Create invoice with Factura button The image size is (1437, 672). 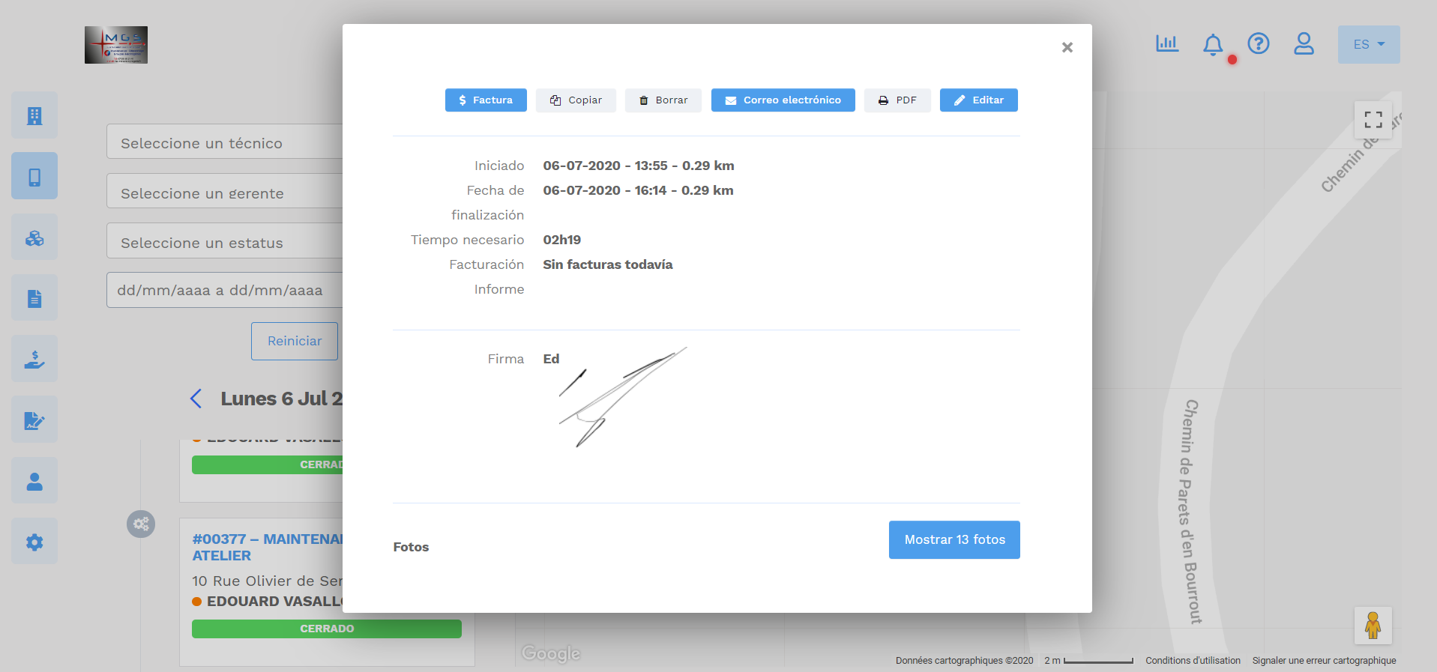[486, 100]
